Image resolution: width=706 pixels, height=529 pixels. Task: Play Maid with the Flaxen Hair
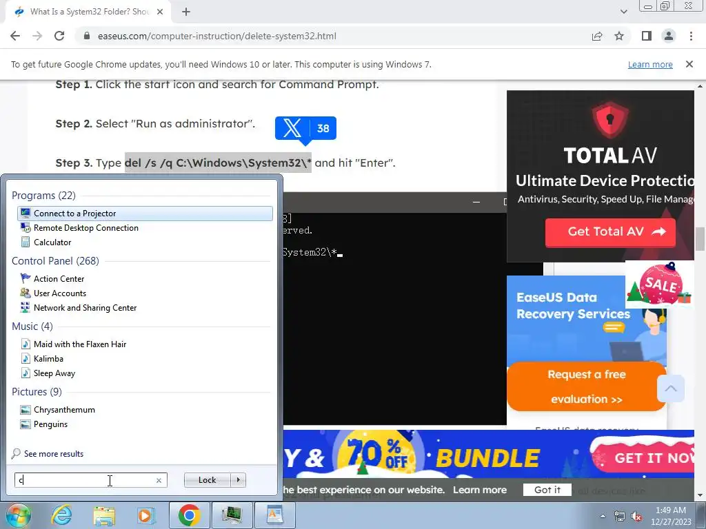(x=73, y=344)
